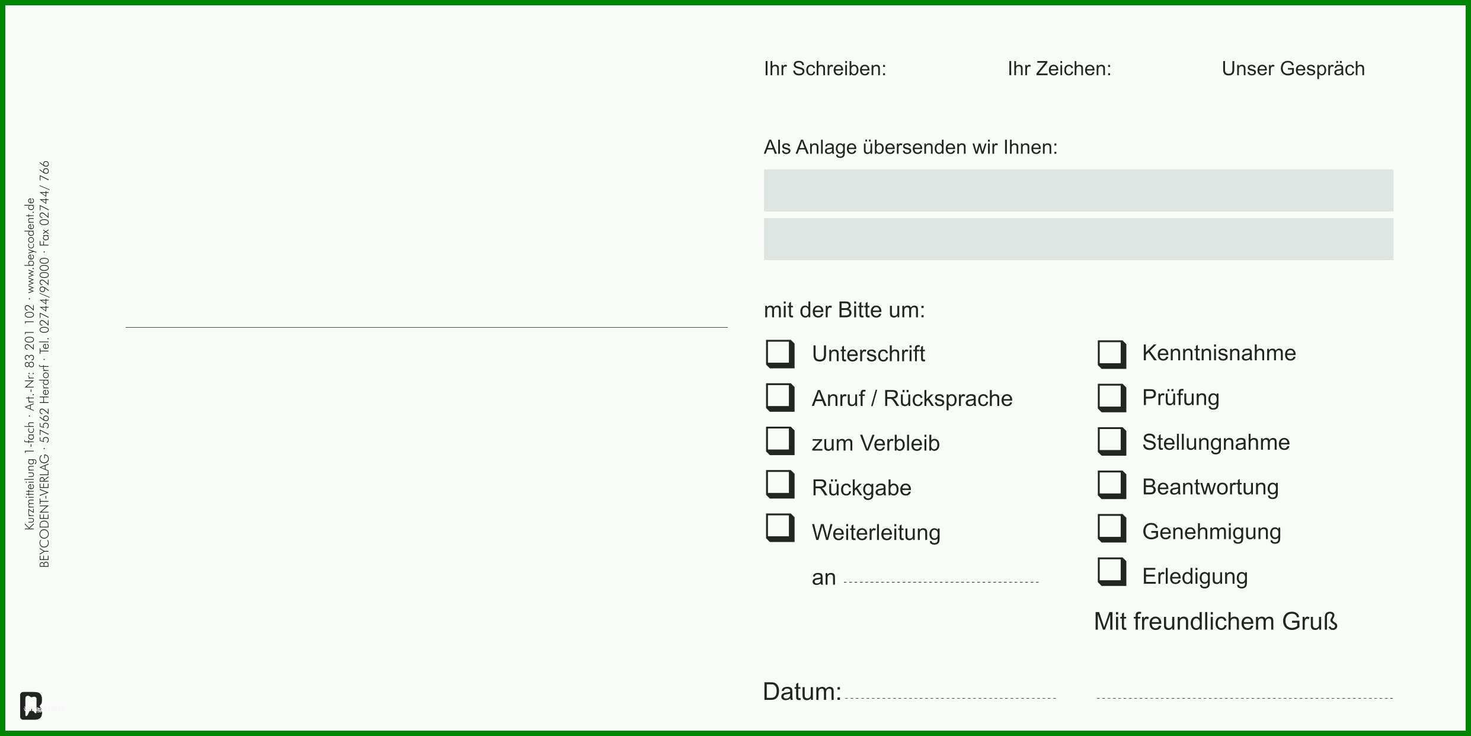Click the second gray Anlage field
The width and height of the screenshot is (1471, 736).
[1078, 239]
